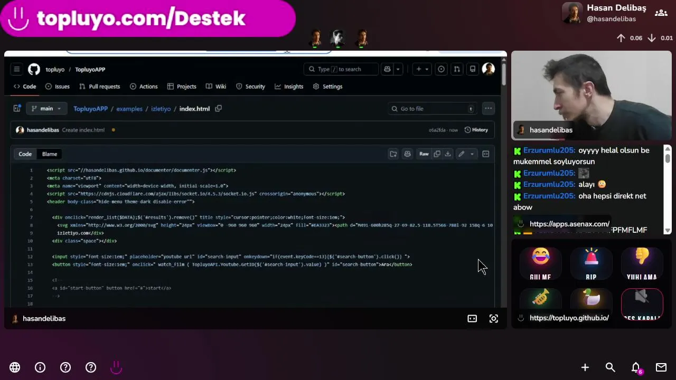Image resolution: width=676 pixels, height=380 pixels.
Task: Open GitHub Copilot chat icon in header
Action: (x=387, y=69)
